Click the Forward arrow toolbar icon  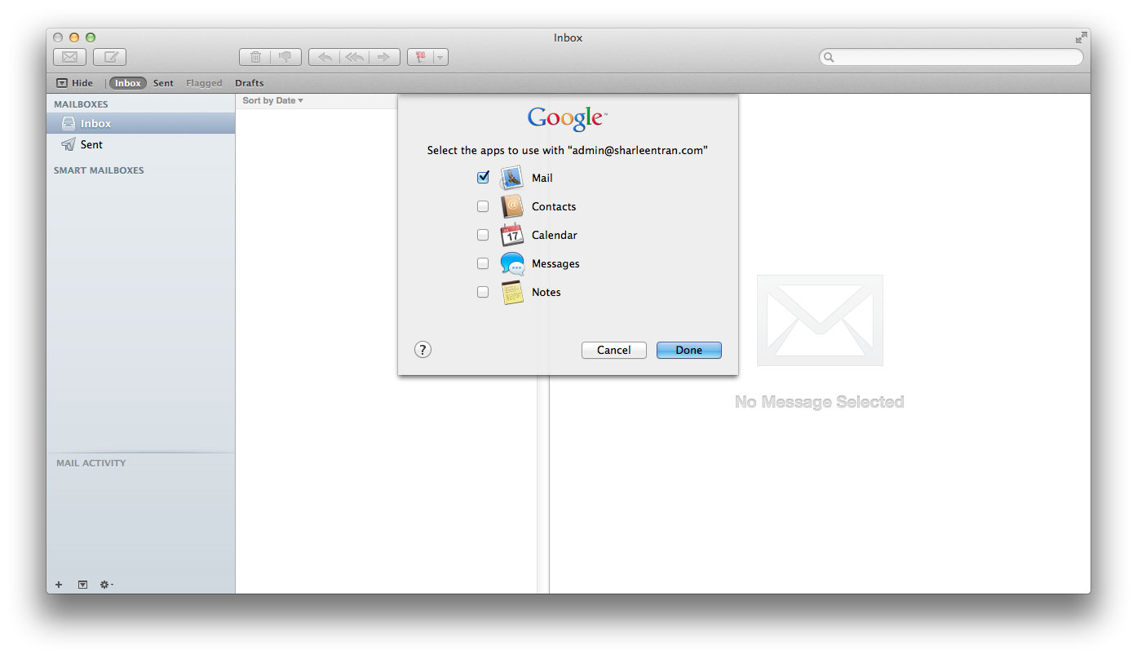click(x=384, y=57)
